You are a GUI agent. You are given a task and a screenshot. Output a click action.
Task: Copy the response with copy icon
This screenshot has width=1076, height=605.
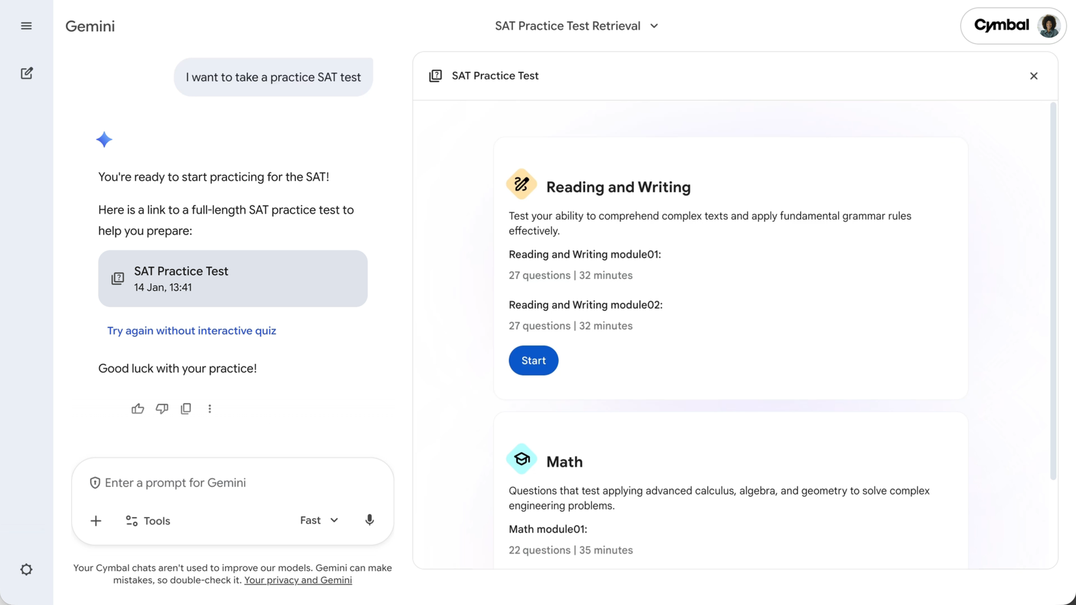[186, 409]
